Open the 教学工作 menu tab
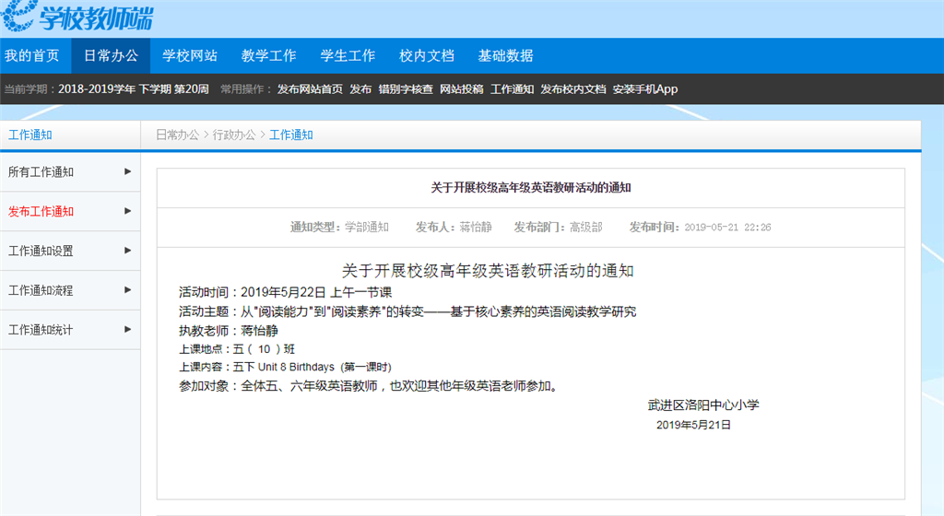 click(268, 56)
